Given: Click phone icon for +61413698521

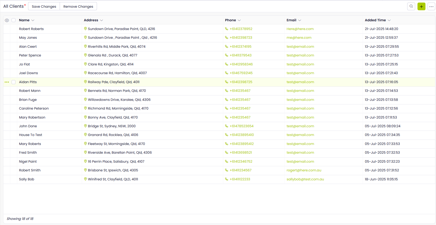Looking at the screenshot, I should [x=227, y=153].
